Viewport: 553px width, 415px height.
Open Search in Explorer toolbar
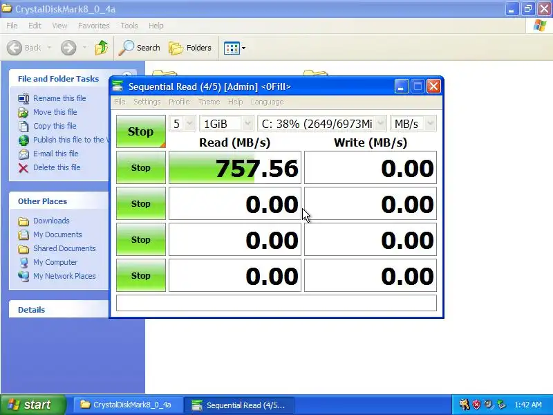(140, 48)
